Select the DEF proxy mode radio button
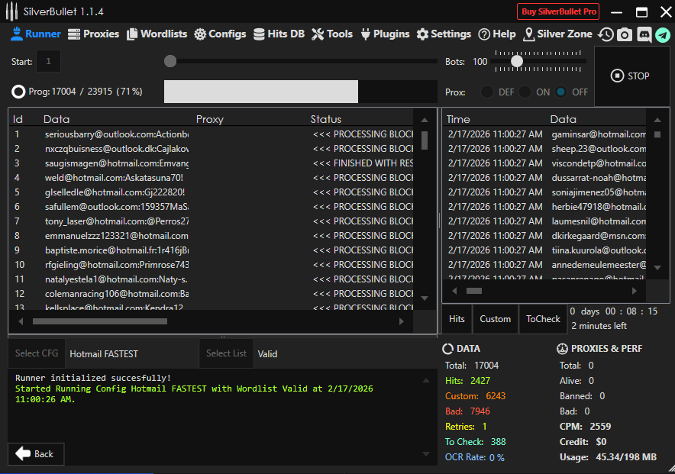The image size is (675, 474). [487, 92]
